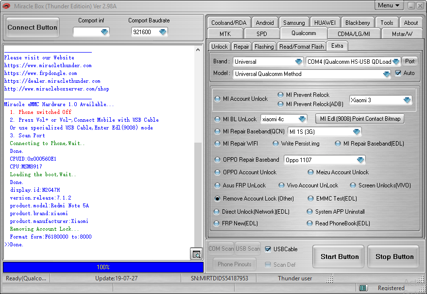Select Screen Unlocks(VIVO) option
This screenshot has width=427, height=294.
353,185
